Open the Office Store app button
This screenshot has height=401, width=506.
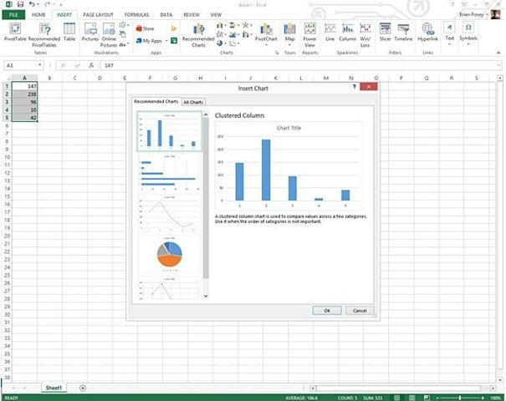[145, 28]
